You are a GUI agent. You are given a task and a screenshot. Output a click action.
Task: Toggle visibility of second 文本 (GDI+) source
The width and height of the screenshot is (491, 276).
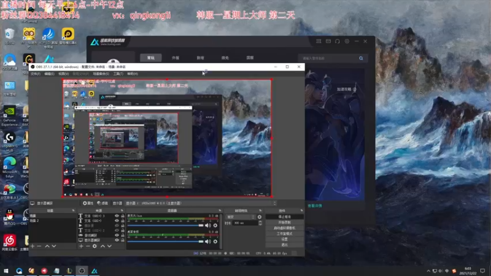pos(117,221)
